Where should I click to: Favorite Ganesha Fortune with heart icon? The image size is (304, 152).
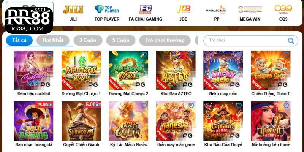(x=192, y=106)
